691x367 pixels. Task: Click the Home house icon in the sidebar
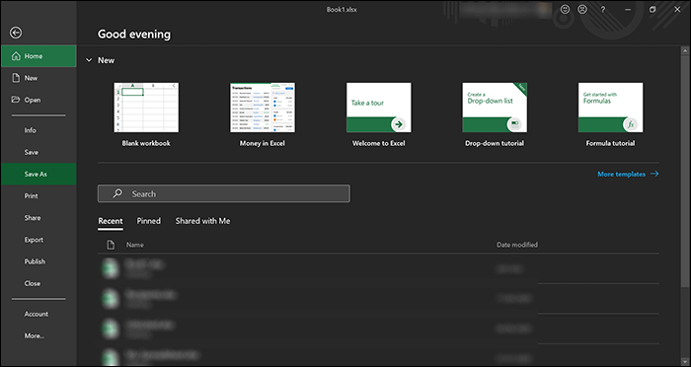(x=16, y=56)
